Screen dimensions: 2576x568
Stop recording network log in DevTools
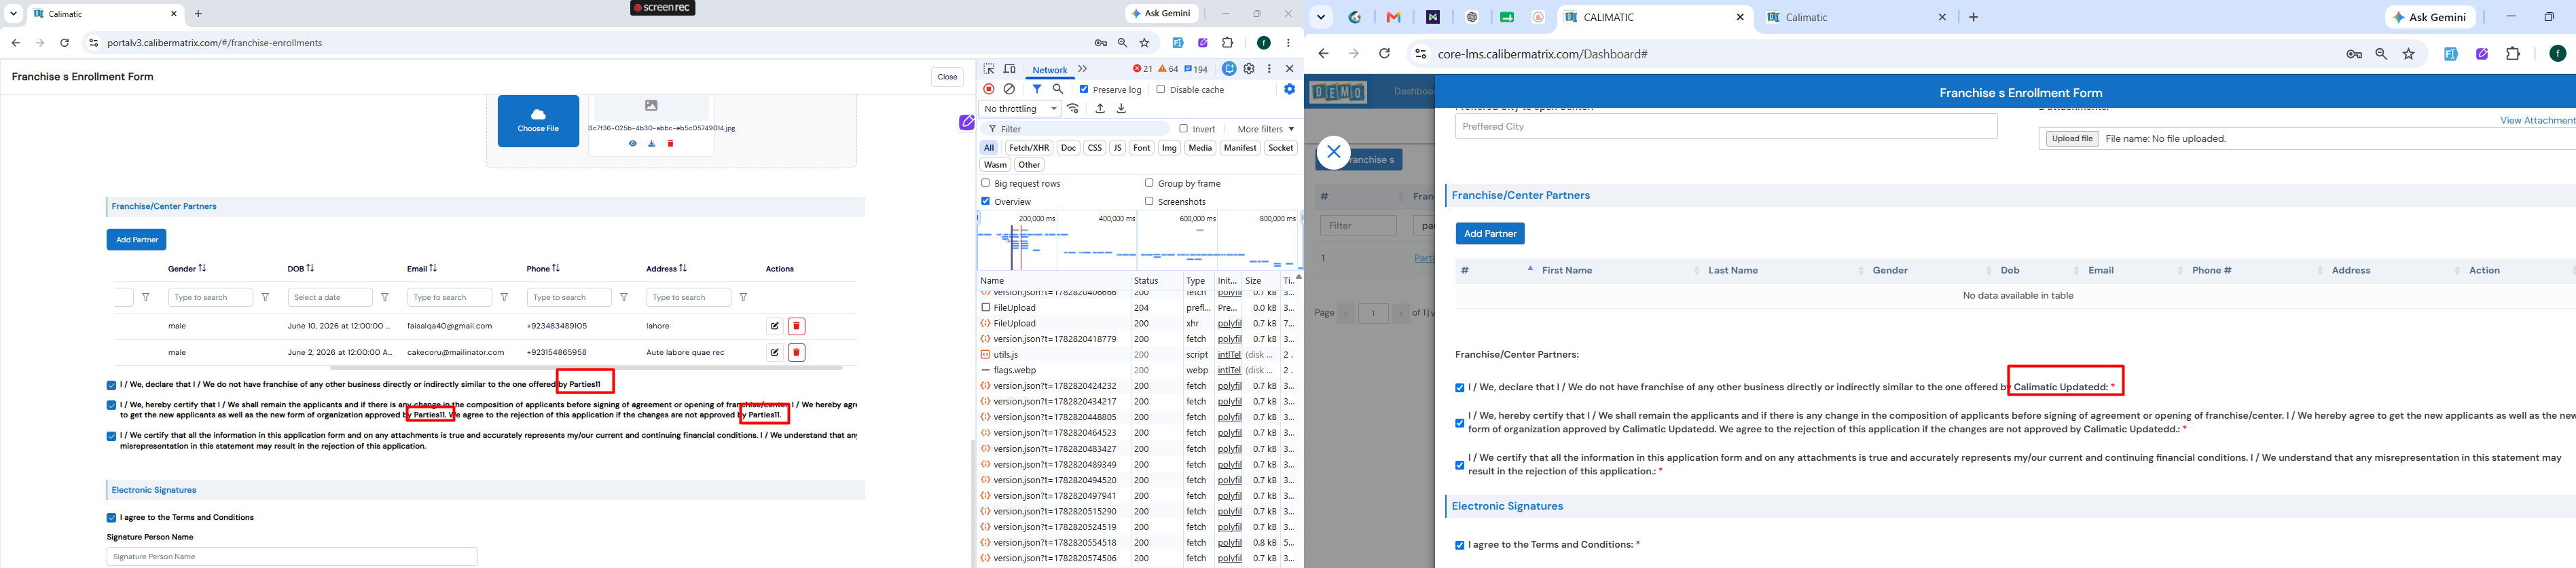coord(989,89)
